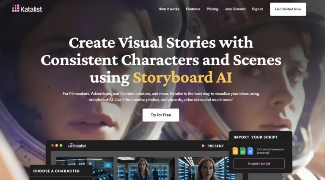The width and height of the screenshot is (325, 180).
Task: Click the blue Docs file icon
Action: pyautogui.click(x=250, y=151)
